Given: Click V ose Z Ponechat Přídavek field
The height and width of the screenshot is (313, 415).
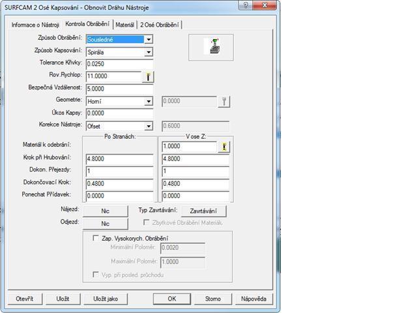Looking at the screenshot, I should click(x=195, y=196).
